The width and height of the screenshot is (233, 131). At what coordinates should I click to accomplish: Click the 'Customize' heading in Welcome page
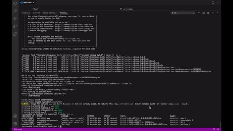(126, 9)
